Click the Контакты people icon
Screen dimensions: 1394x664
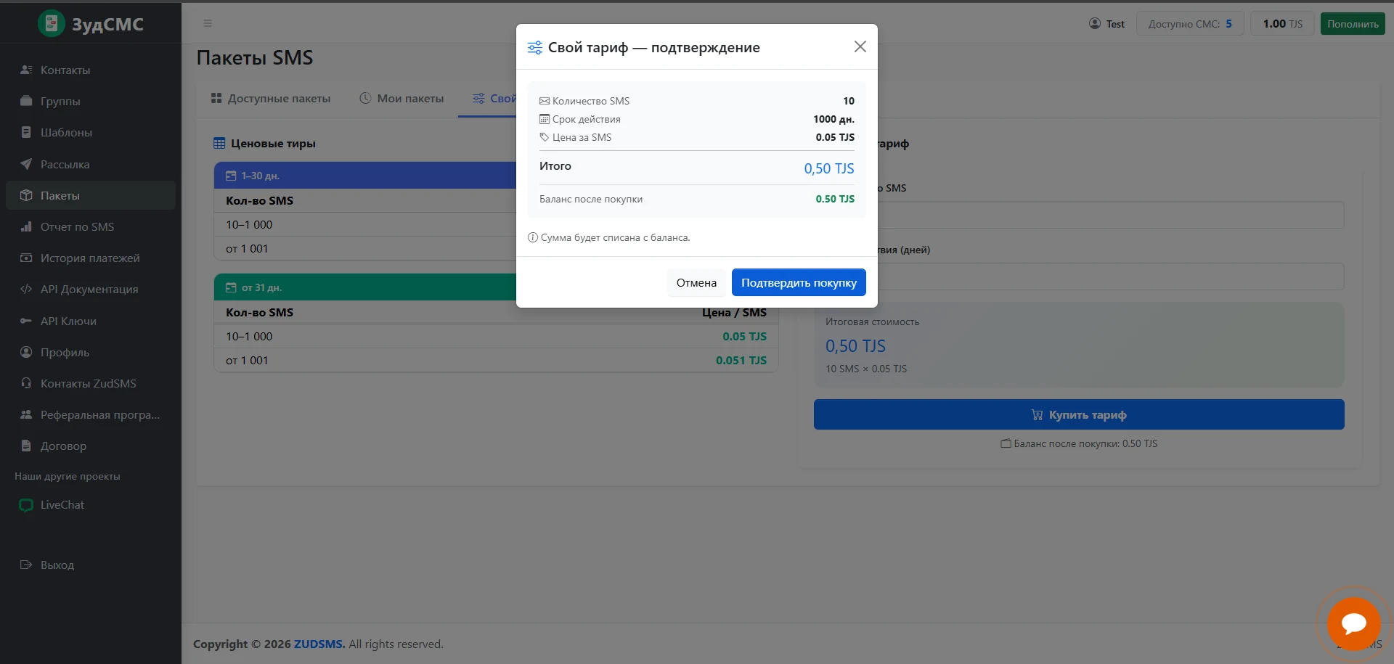26,70
